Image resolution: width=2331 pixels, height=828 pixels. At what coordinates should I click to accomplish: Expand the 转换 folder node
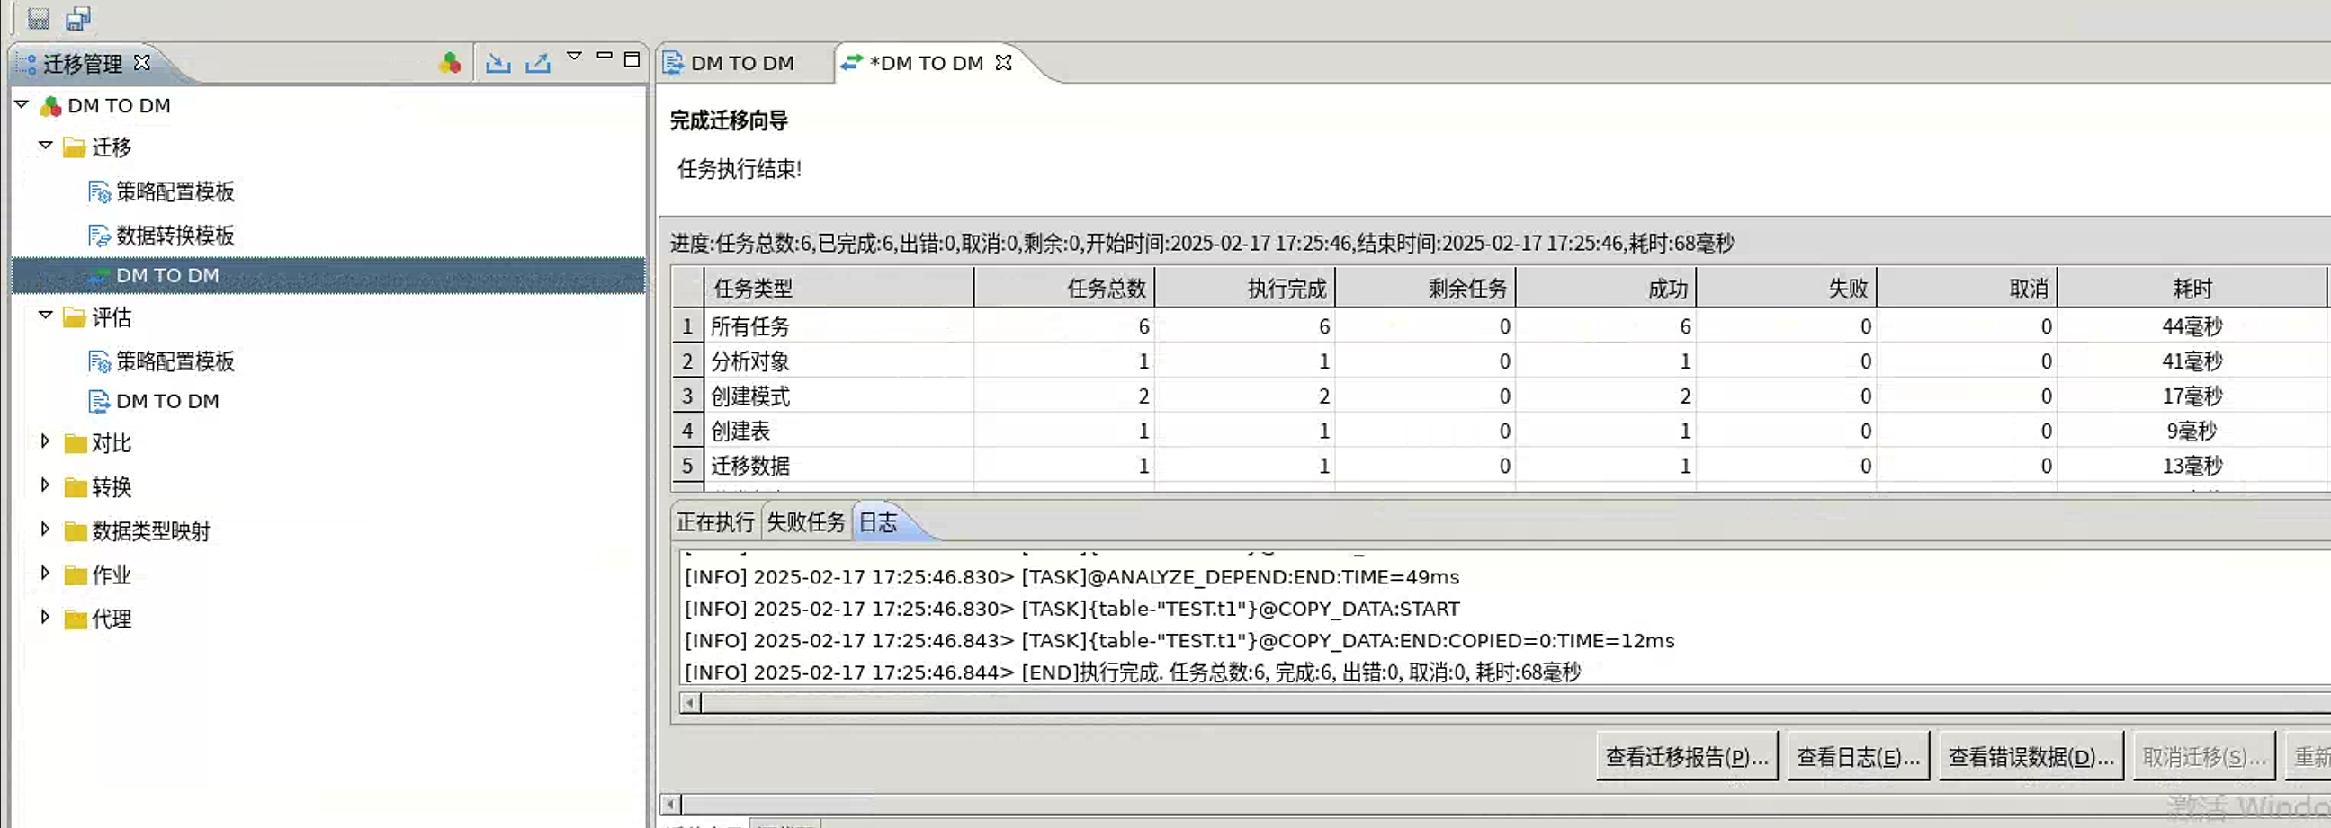pos(45,485)
